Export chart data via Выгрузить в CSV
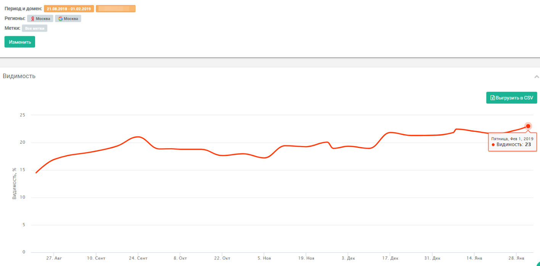Screen dimensions: 540x266 coord(511,98)
